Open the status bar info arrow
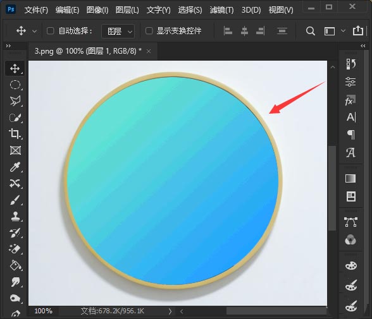The height and width of the screenshot is (319, 372). pyautogui.click(x=170, y=311)
